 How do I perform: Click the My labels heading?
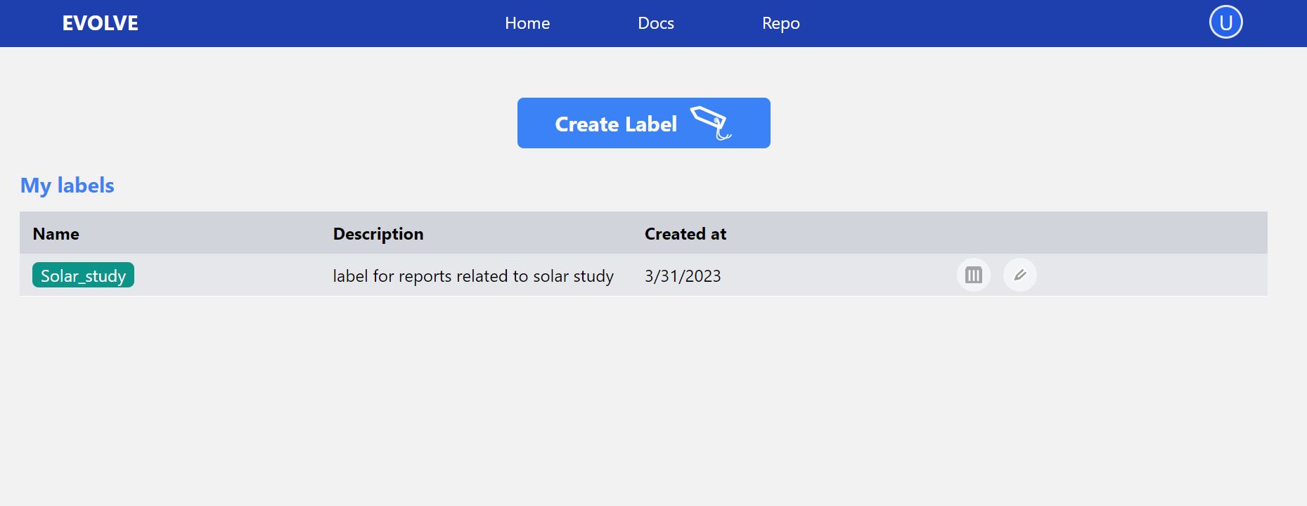(67, 186)
